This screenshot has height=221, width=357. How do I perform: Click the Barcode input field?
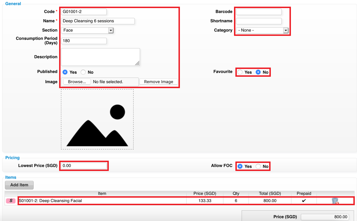[x=259, y=12]
